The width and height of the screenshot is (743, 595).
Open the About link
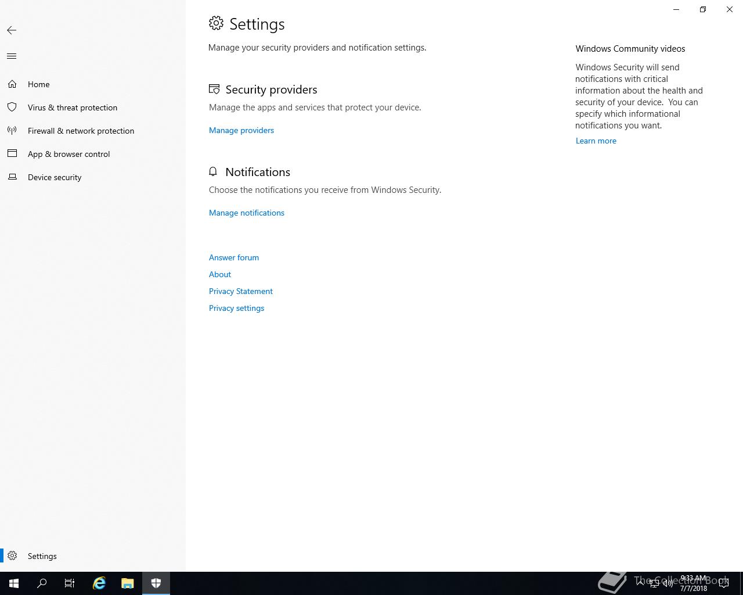[220, 274]
